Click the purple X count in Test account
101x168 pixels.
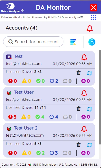[86, 81]
